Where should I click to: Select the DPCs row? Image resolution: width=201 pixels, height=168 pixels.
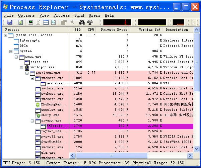98,46
